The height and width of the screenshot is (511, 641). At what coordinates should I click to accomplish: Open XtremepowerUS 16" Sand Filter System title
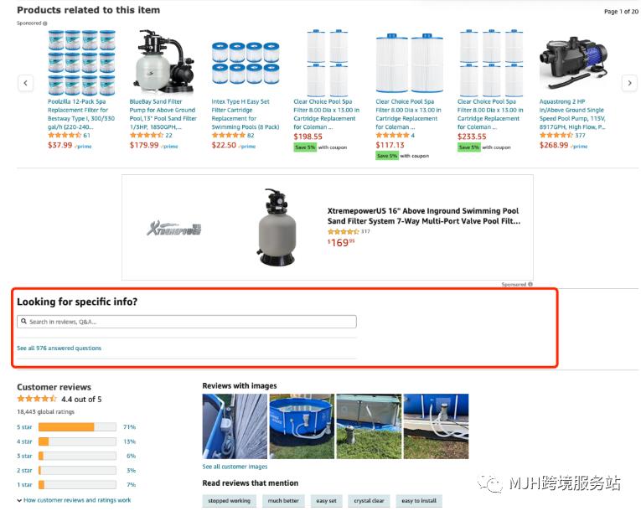pos(423,216)
